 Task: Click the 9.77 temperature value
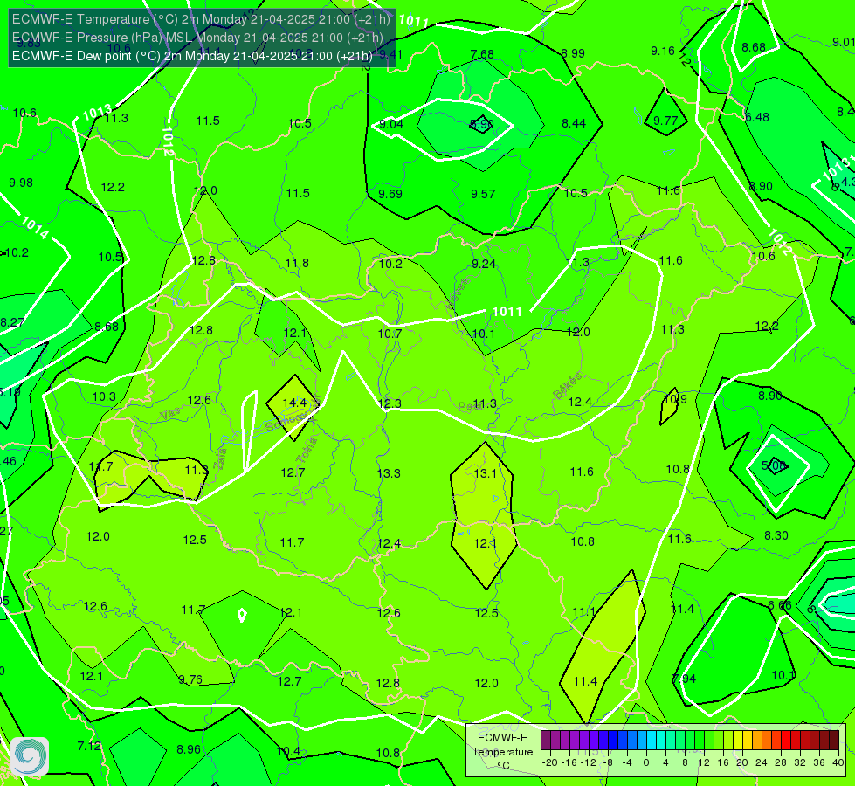click(665, 121)
